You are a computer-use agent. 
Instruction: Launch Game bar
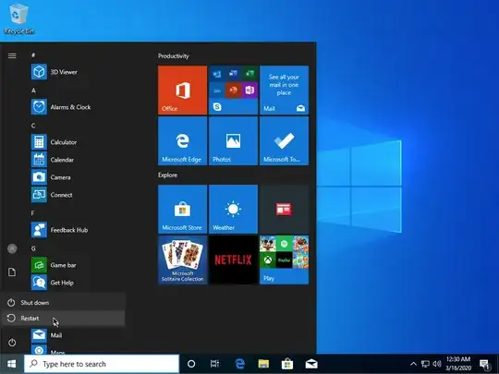pyautogui.click(x=78, y=265)
